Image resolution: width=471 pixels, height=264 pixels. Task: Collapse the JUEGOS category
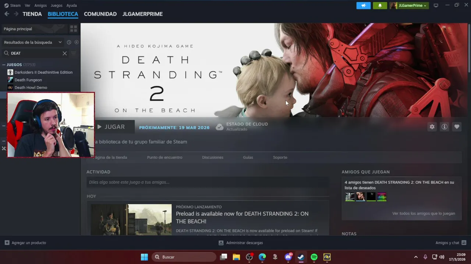coord(4,65)
